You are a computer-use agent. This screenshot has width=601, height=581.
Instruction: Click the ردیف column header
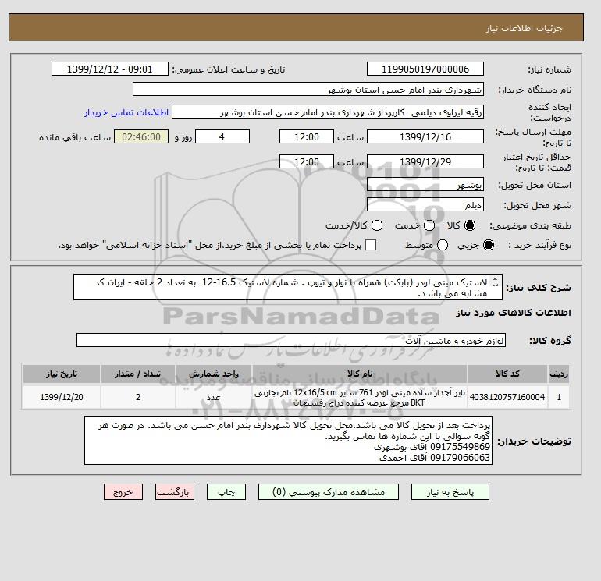pos(559,374)
